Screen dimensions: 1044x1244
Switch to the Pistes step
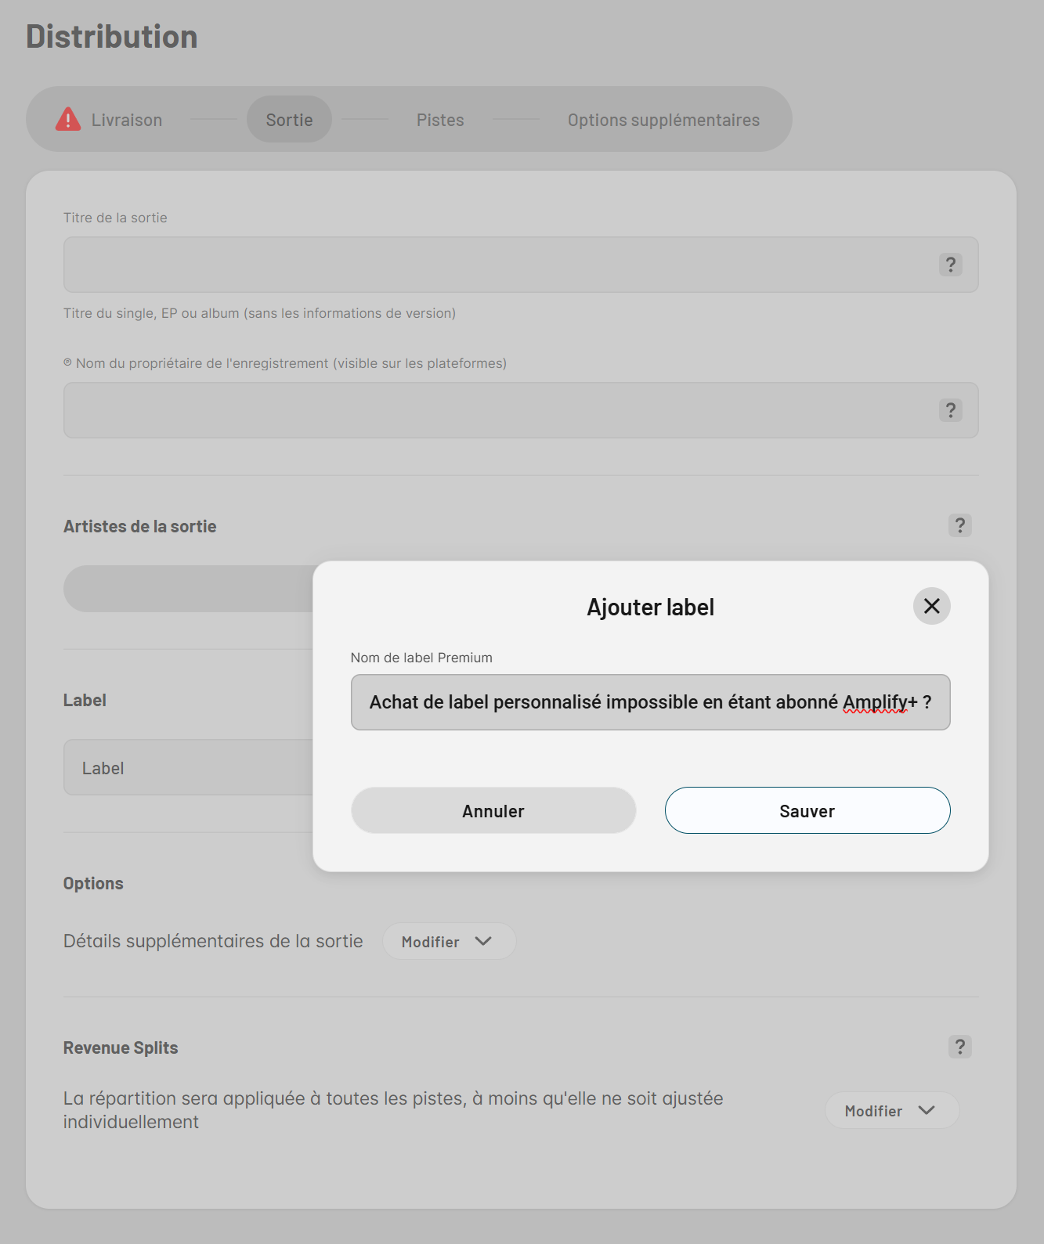coord(440,120)
